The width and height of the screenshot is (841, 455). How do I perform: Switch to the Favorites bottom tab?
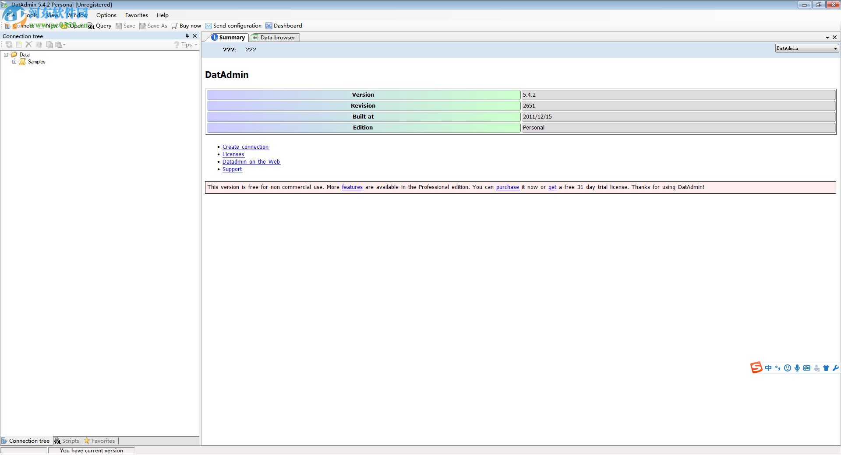[x=100, y=441]
